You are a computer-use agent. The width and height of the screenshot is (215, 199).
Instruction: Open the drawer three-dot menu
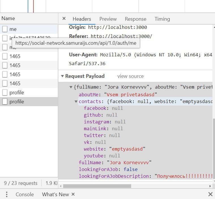point(7,194)
